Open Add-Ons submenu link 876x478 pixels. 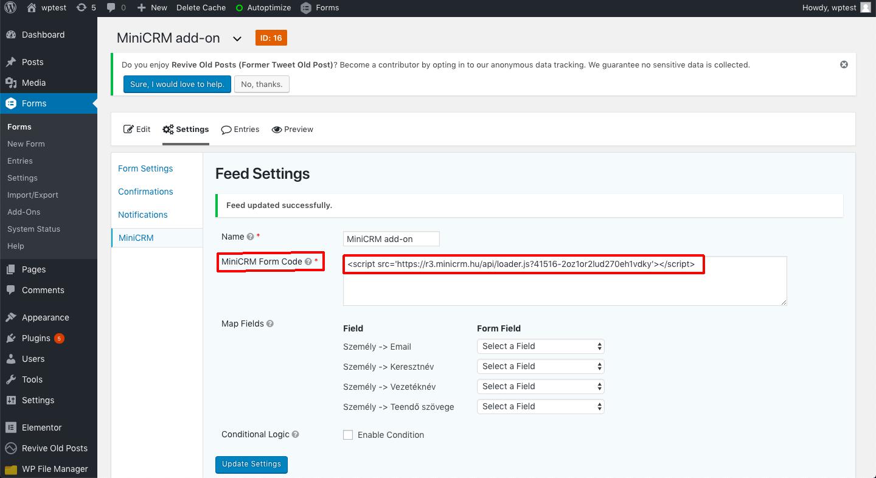click(24, 212)
